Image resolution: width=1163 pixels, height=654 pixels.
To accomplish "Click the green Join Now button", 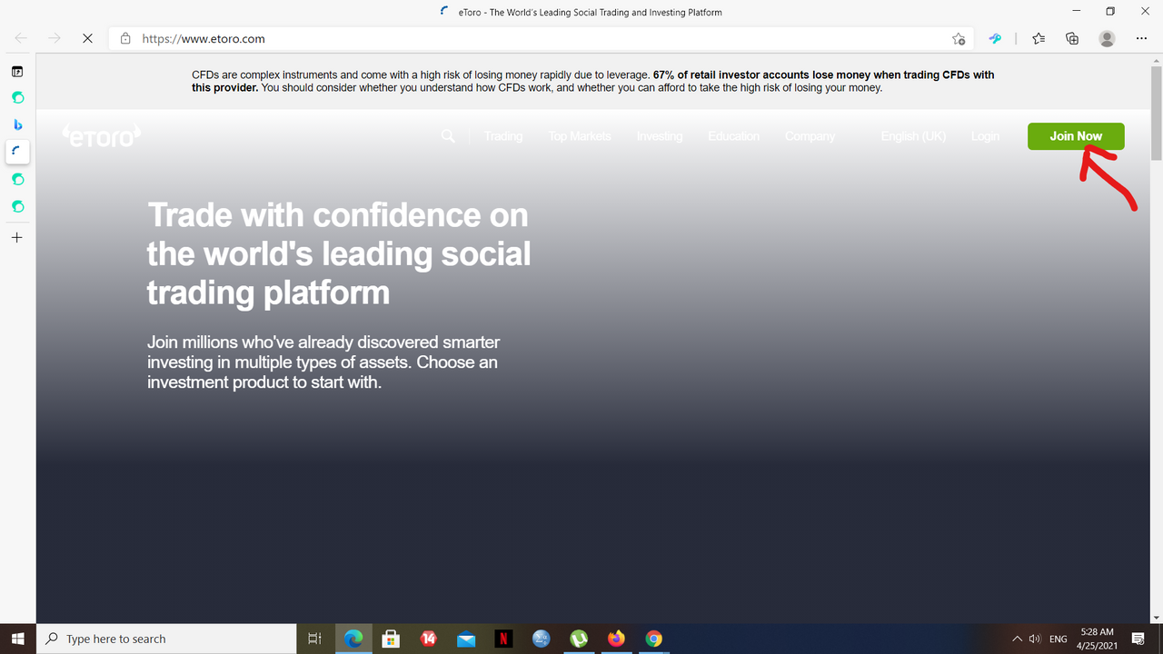I will point(1076,136).
